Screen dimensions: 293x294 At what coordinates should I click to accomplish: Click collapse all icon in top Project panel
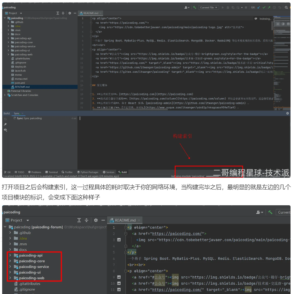[63, 13]
